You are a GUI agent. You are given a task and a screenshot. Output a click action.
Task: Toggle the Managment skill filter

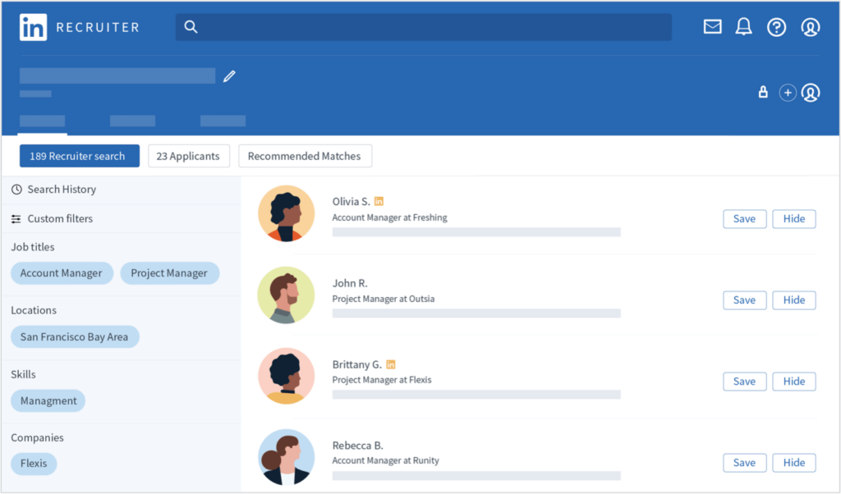point(48,400)
